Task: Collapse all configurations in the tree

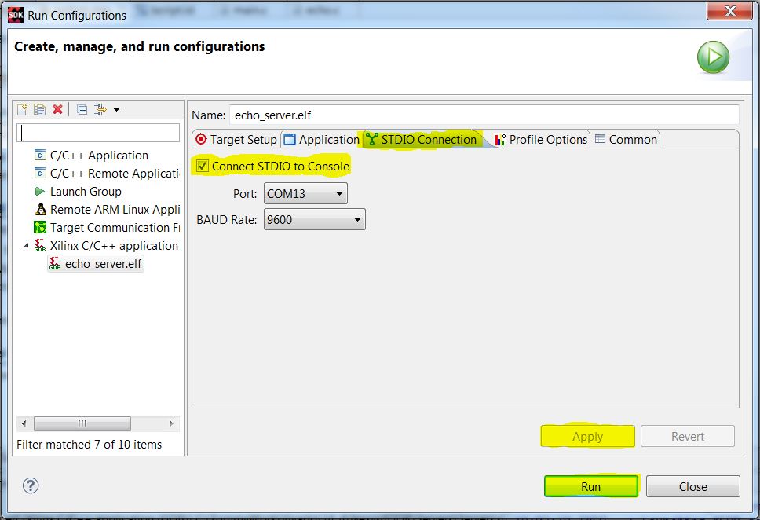Action: point(82,110)
